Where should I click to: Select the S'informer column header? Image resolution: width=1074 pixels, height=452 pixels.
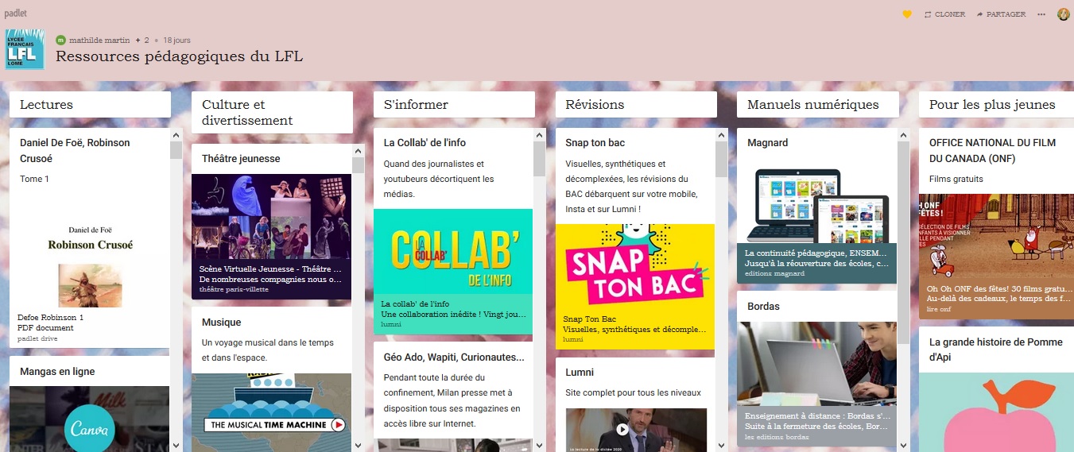[x=454, y=104]
